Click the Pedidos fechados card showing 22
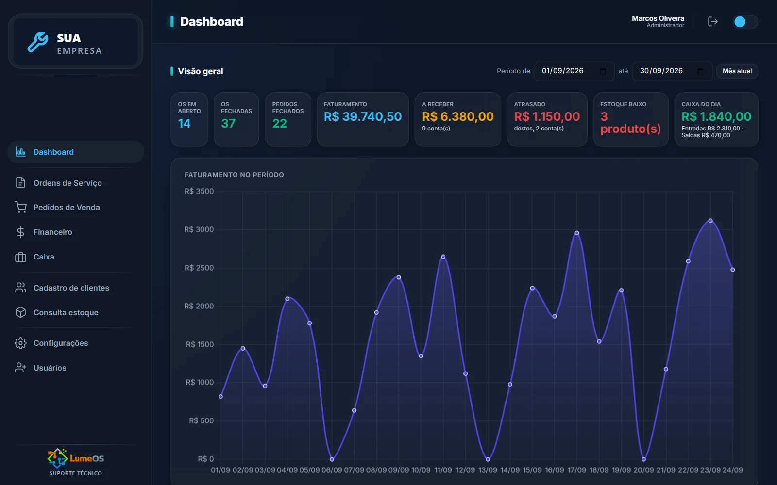777x485 pixels. pyautogui.click(x=288, y=119)
